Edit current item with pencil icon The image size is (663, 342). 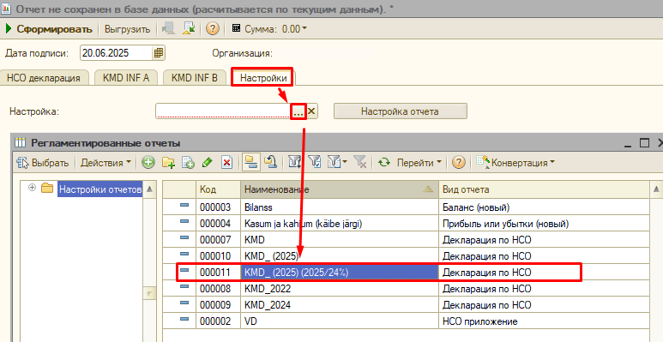coord(208,163)
